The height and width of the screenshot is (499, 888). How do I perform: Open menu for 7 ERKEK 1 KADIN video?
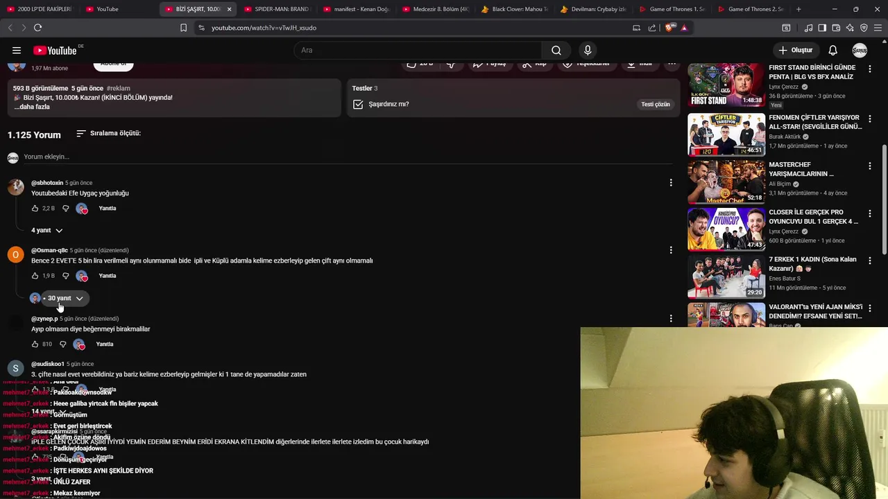pos(869,260)
